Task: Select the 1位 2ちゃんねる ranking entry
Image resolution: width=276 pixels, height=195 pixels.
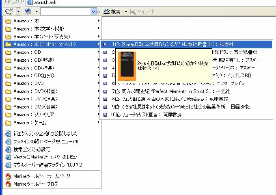Action: tap(186, 44)
